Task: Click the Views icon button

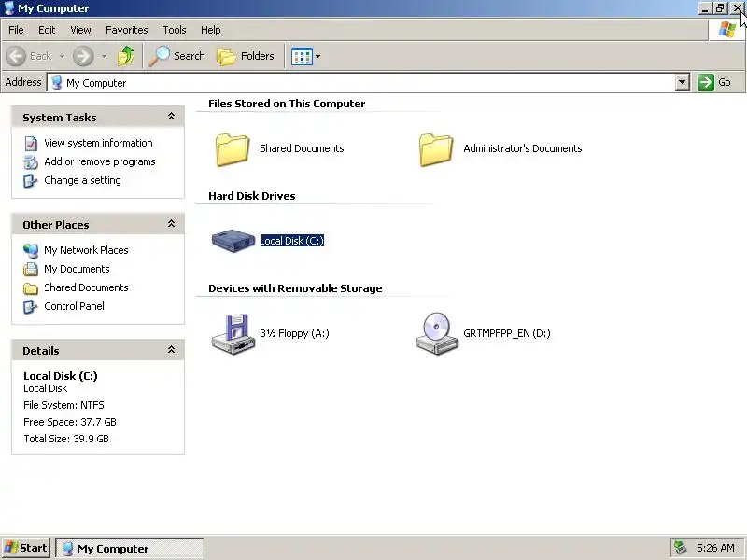Action: coord(302,57)
